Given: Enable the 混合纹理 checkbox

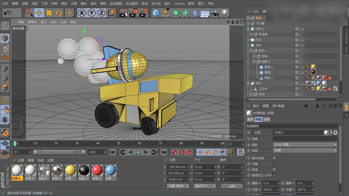Looking at the screenshot, I should tap(274, 158).
